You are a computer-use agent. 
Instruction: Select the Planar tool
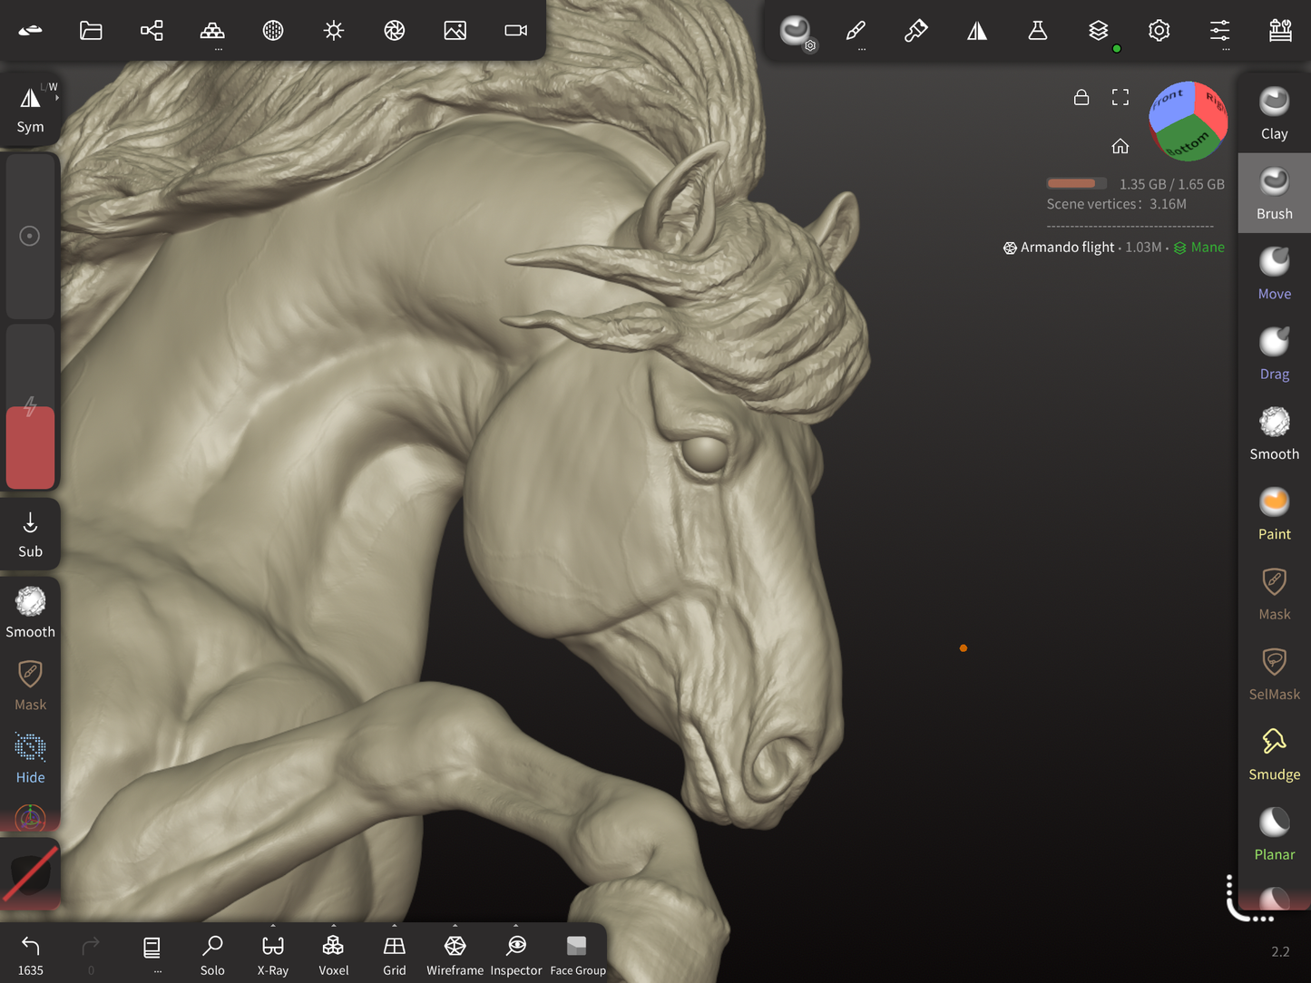click(1274, 833)
